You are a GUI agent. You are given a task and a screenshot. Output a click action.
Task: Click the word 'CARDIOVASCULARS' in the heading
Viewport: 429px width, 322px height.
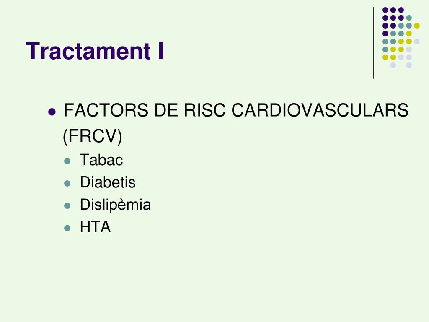click(320, 110)
